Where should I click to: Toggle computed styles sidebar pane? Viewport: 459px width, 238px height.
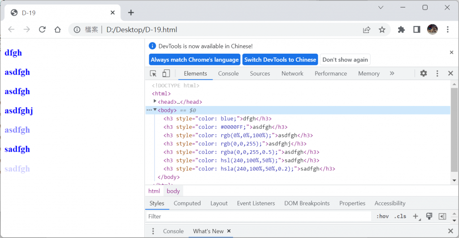point(442,217)
